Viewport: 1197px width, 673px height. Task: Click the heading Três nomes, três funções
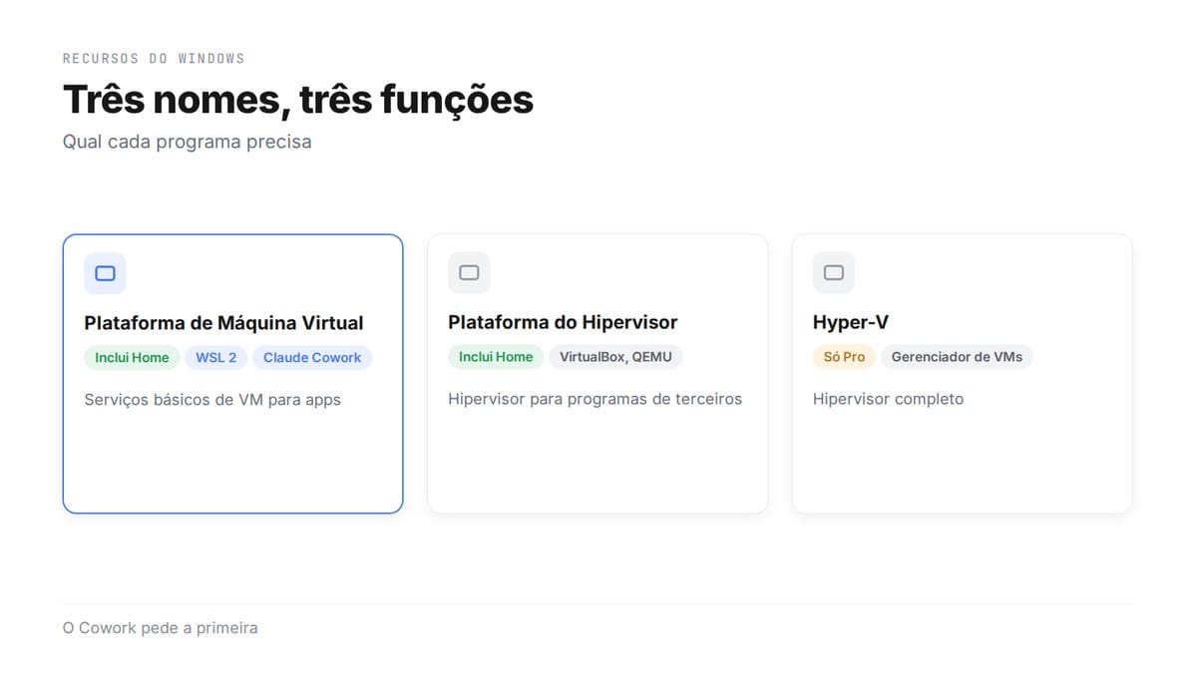click(298, 100)
